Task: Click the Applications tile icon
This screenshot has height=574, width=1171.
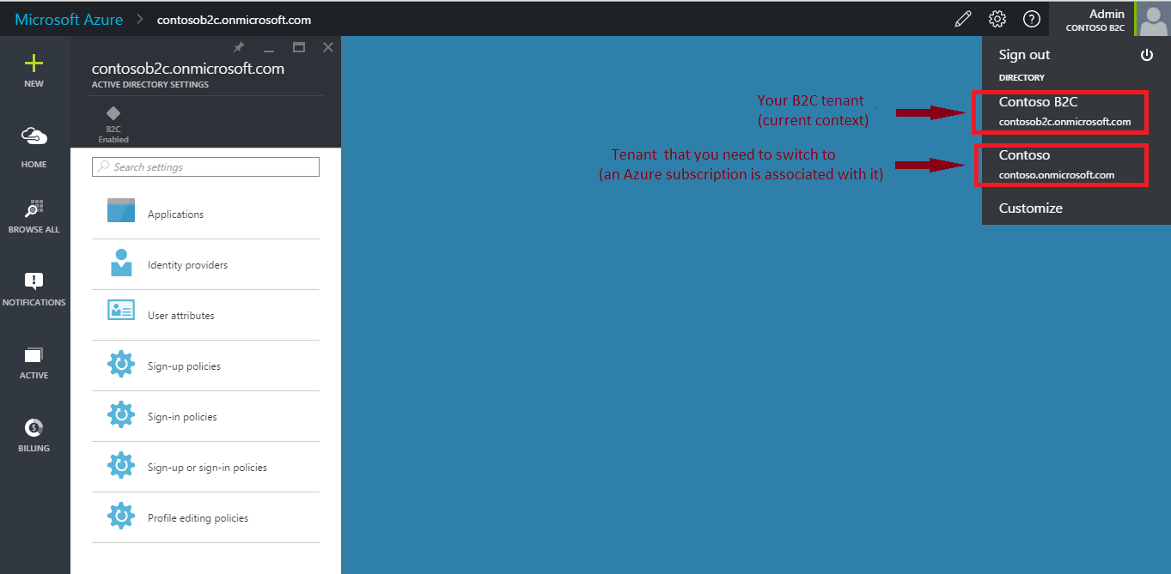Action: tap(121, 210)
